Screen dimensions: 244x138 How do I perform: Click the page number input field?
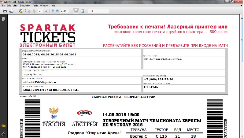coord(40,11)
